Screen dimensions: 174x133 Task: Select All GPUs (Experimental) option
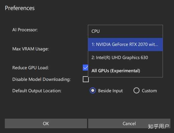coord(125,71)
